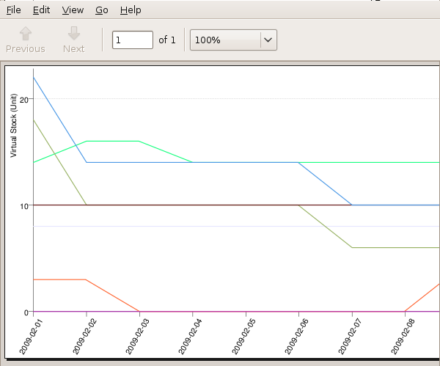Screen dimensions: 440x366
Task: Click the y-axis value 10 label
Action: 24,206
